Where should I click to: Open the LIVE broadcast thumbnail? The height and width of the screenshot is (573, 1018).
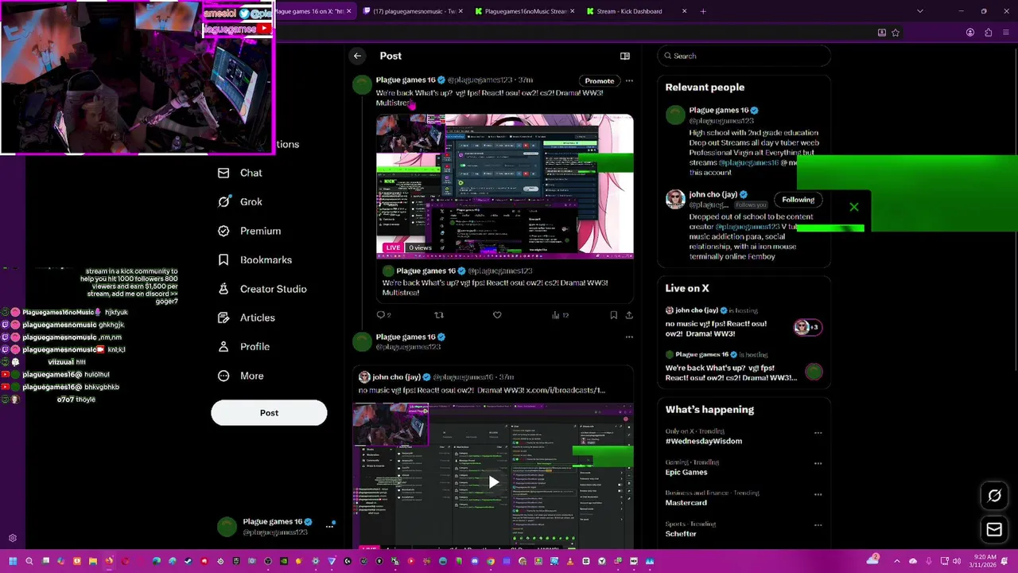coord(505,186)
